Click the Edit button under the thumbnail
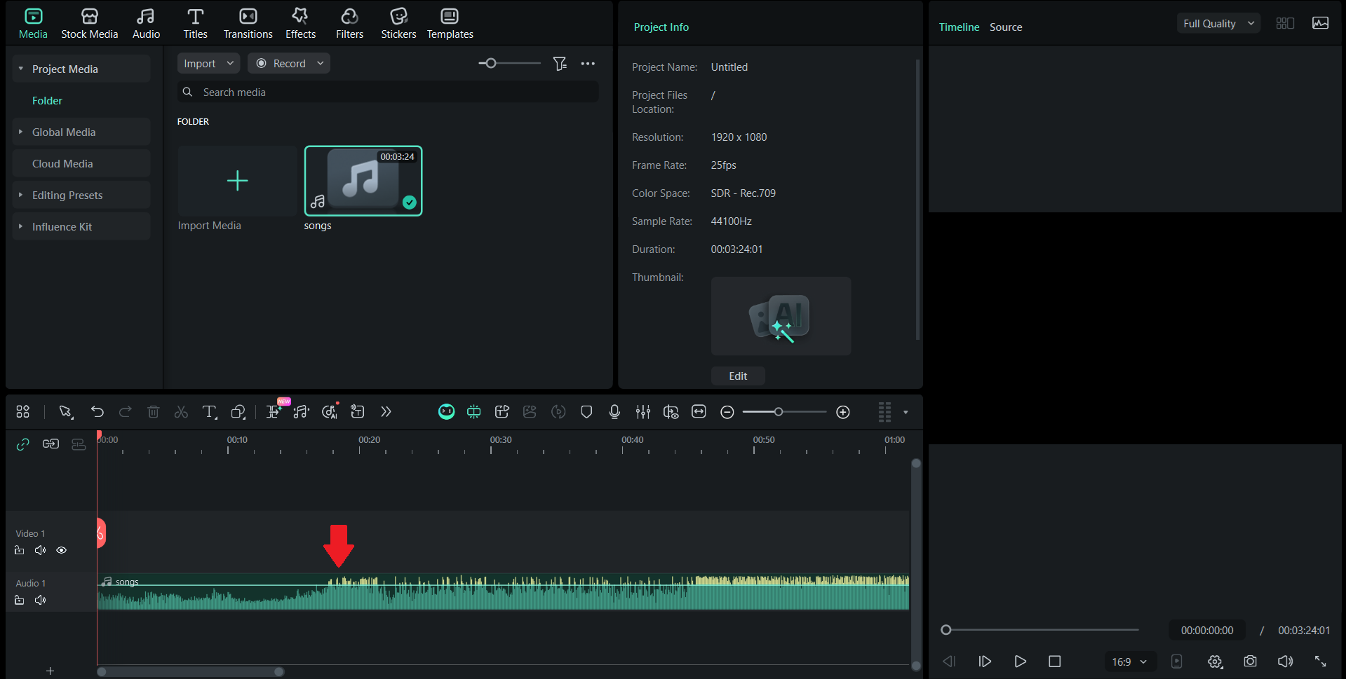This screenshot has width=1346, height=679. tap(737, 376)
